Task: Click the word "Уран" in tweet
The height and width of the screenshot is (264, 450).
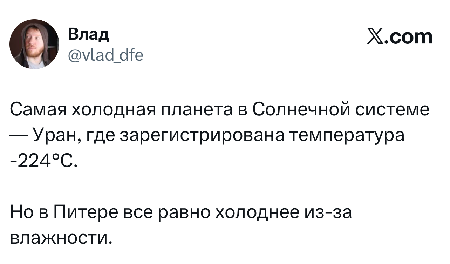Action: [x=55, y=135]
